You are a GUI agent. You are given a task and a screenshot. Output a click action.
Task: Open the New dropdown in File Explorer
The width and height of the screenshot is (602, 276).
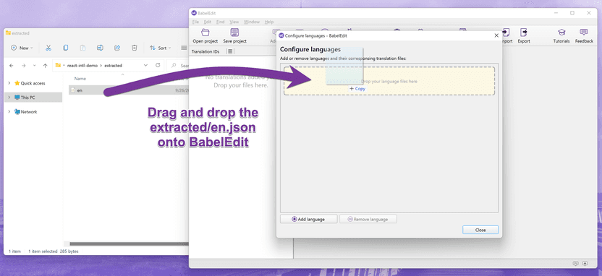click(x=22, y=48)
